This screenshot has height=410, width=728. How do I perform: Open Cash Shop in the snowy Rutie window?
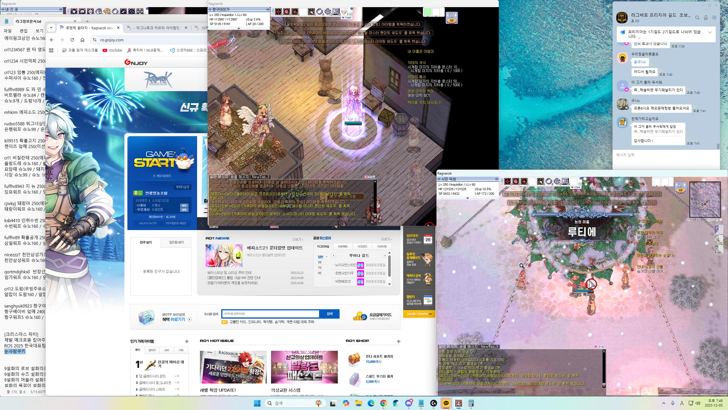click(680, 188)
